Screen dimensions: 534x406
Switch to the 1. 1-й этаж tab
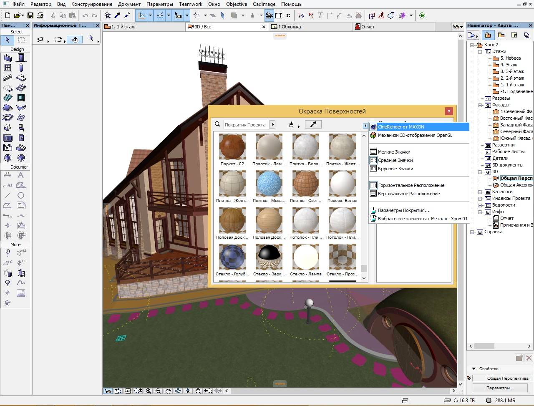[x=144, y=27]
